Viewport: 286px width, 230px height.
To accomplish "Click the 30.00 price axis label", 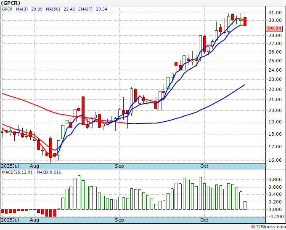I will pos(275,20).
